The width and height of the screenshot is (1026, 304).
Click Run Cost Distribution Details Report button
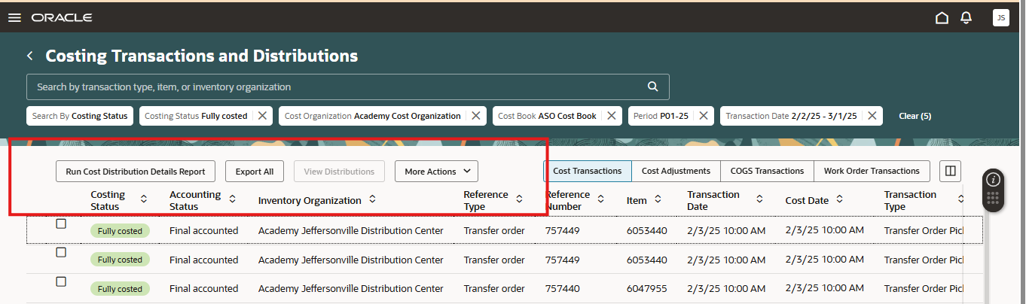point(136,172)
